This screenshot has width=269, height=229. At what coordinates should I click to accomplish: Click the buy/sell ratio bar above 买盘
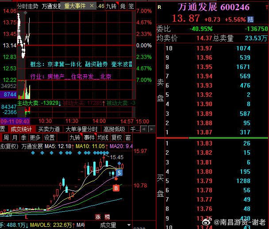tap(212, 138)
